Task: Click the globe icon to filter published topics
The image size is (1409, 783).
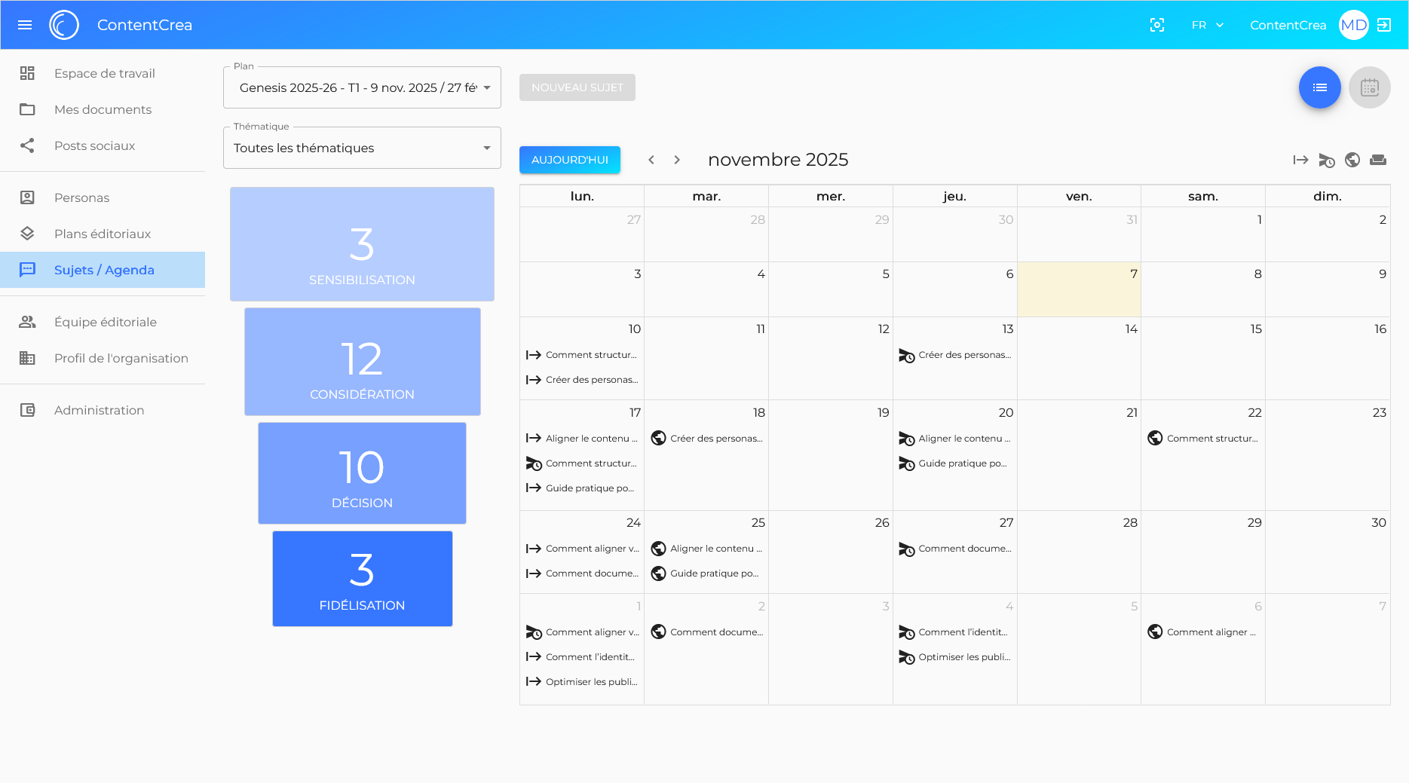Action: pos(1352,160)
